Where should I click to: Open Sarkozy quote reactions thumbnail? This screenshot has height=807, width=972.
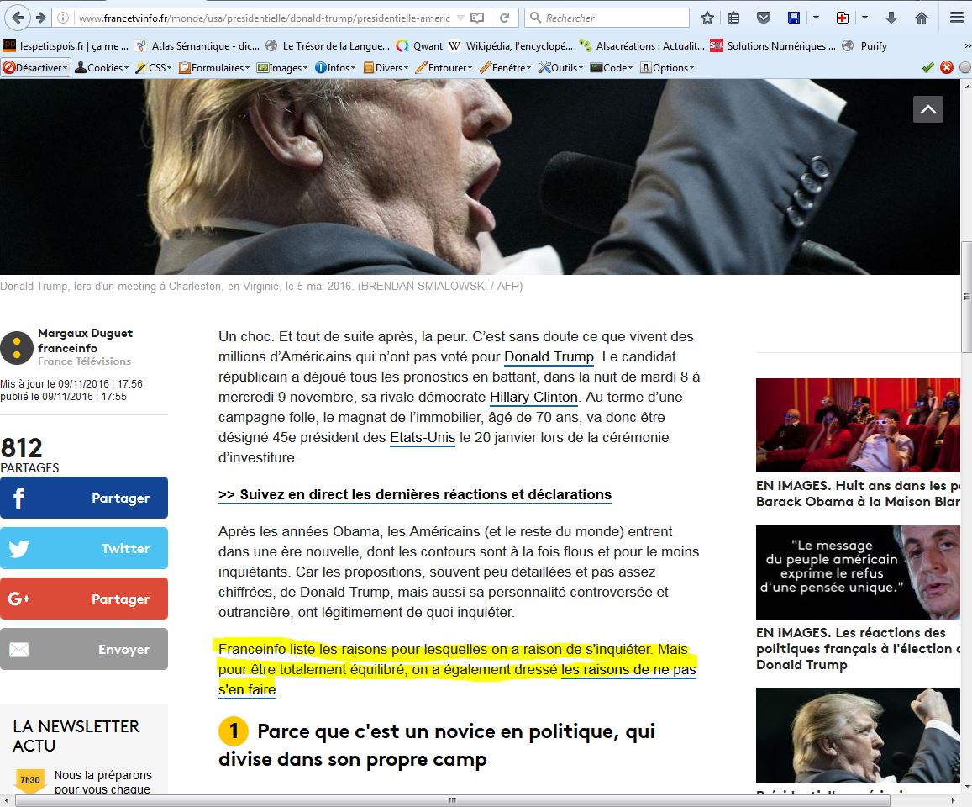(x=858, y=572)
